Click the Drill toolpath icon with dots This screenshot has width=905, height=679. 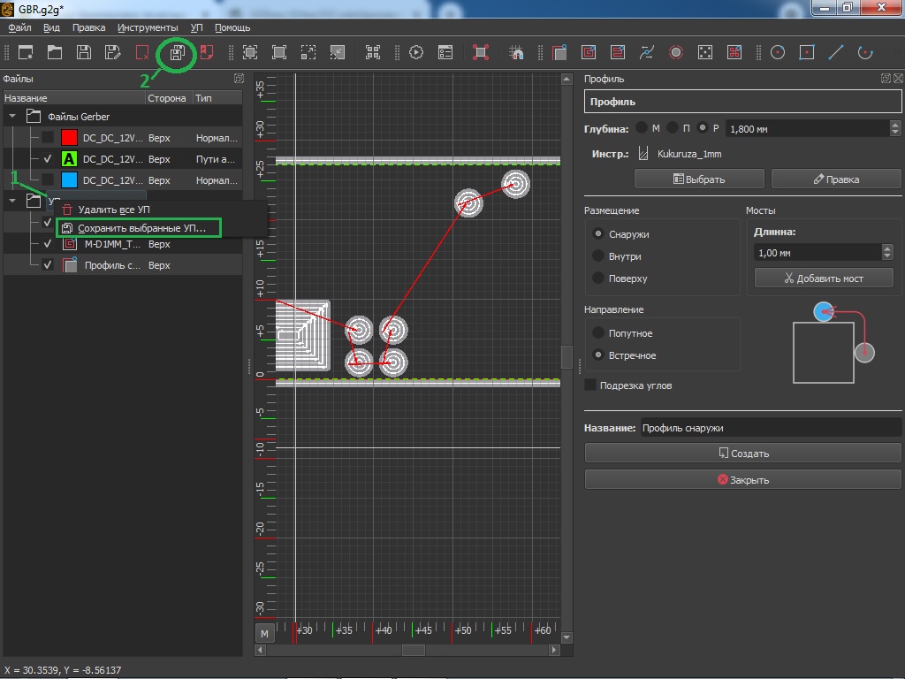point(704,53)
